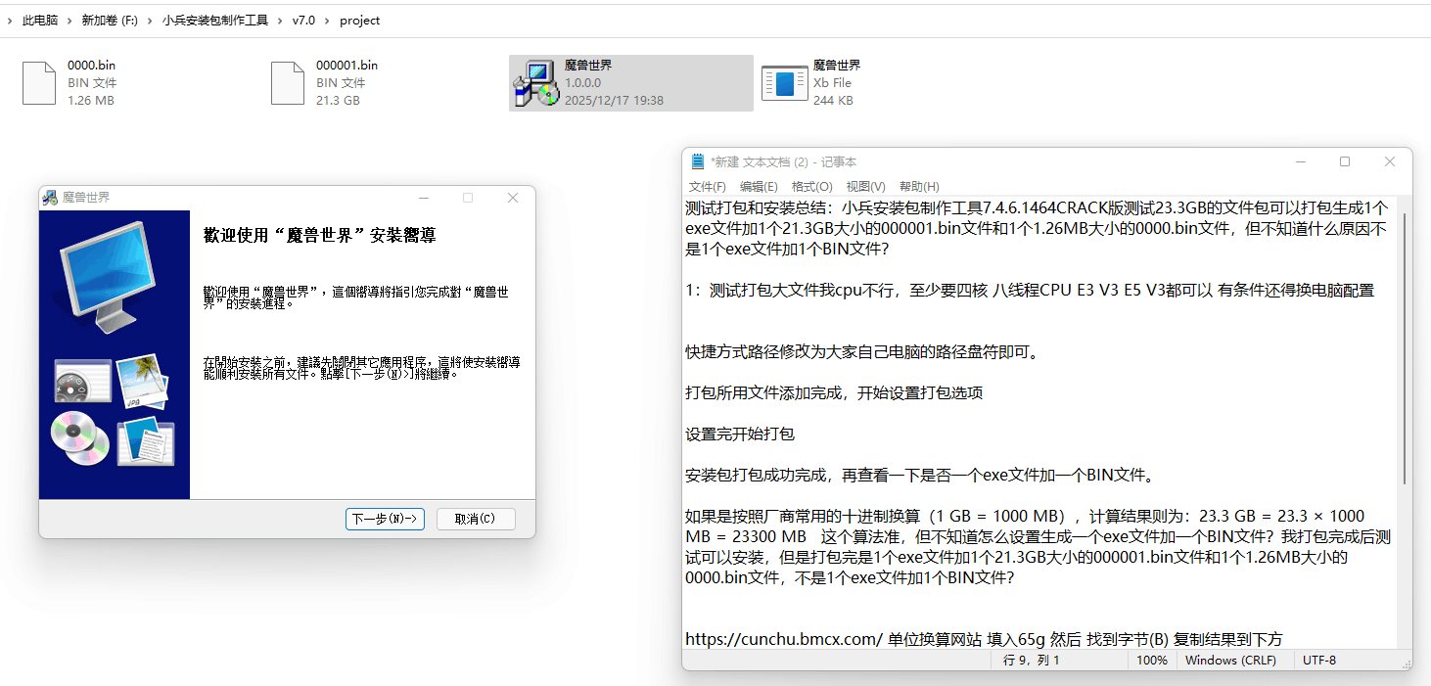Click the Windows (CRLF) line-ending indicator

tap(1231, 660)
